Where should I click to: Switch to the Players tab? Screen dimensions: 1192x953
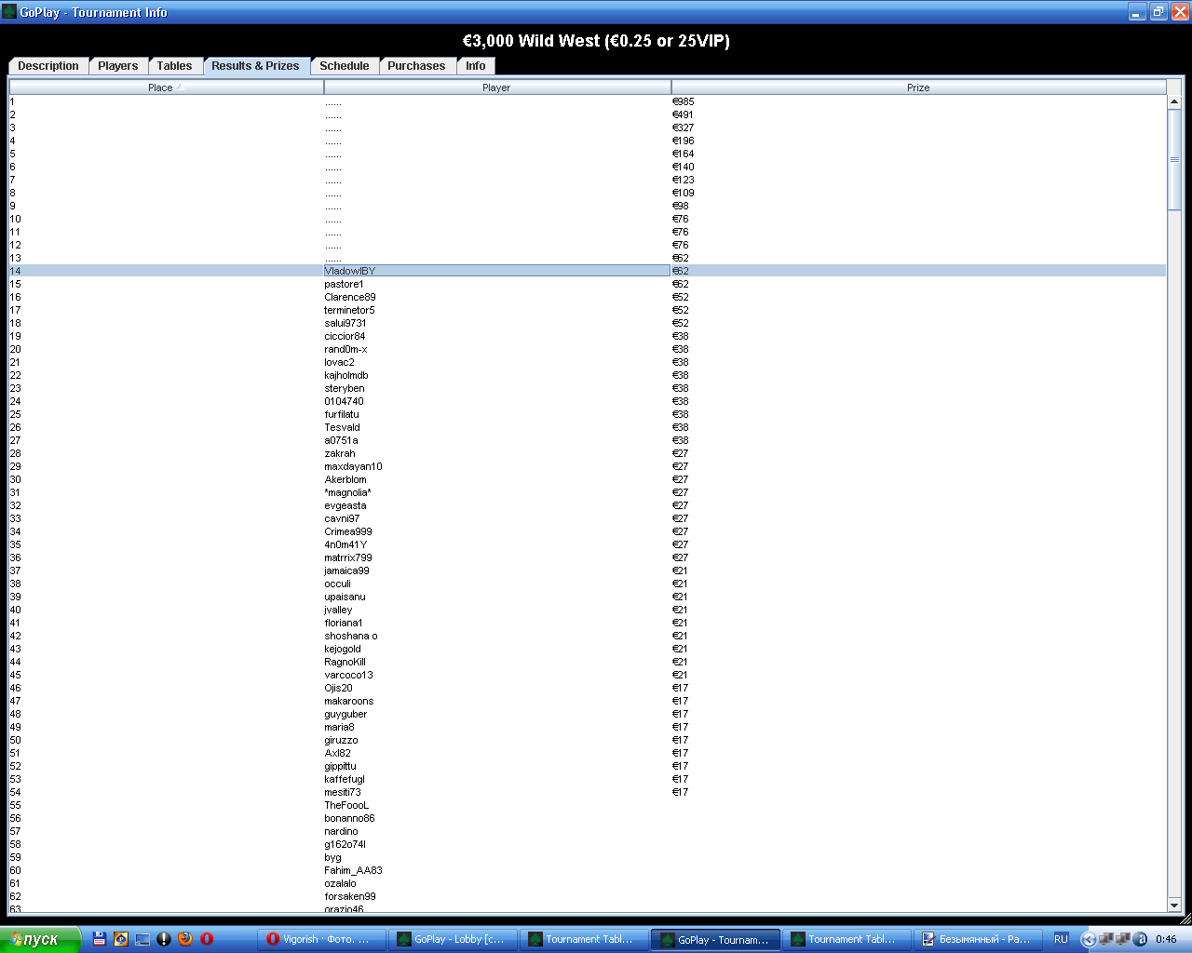tap(117, 66)
